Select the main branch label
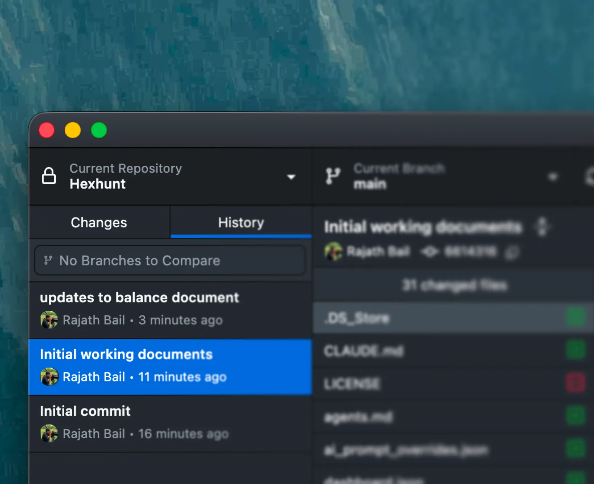This screenshot has height=484, width=594. click(370, 184)
